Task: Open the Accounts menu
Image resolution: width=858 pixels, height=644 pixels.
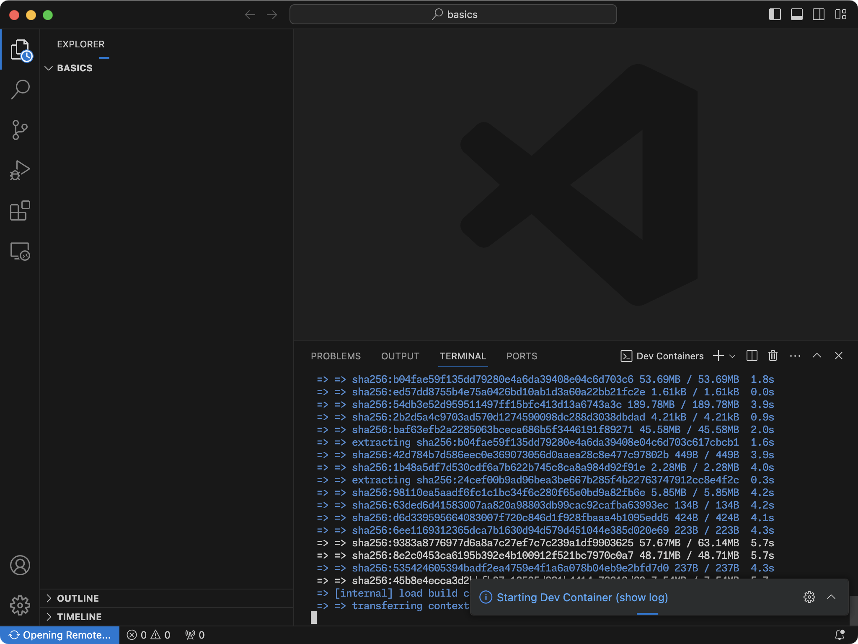Action: 20,565
